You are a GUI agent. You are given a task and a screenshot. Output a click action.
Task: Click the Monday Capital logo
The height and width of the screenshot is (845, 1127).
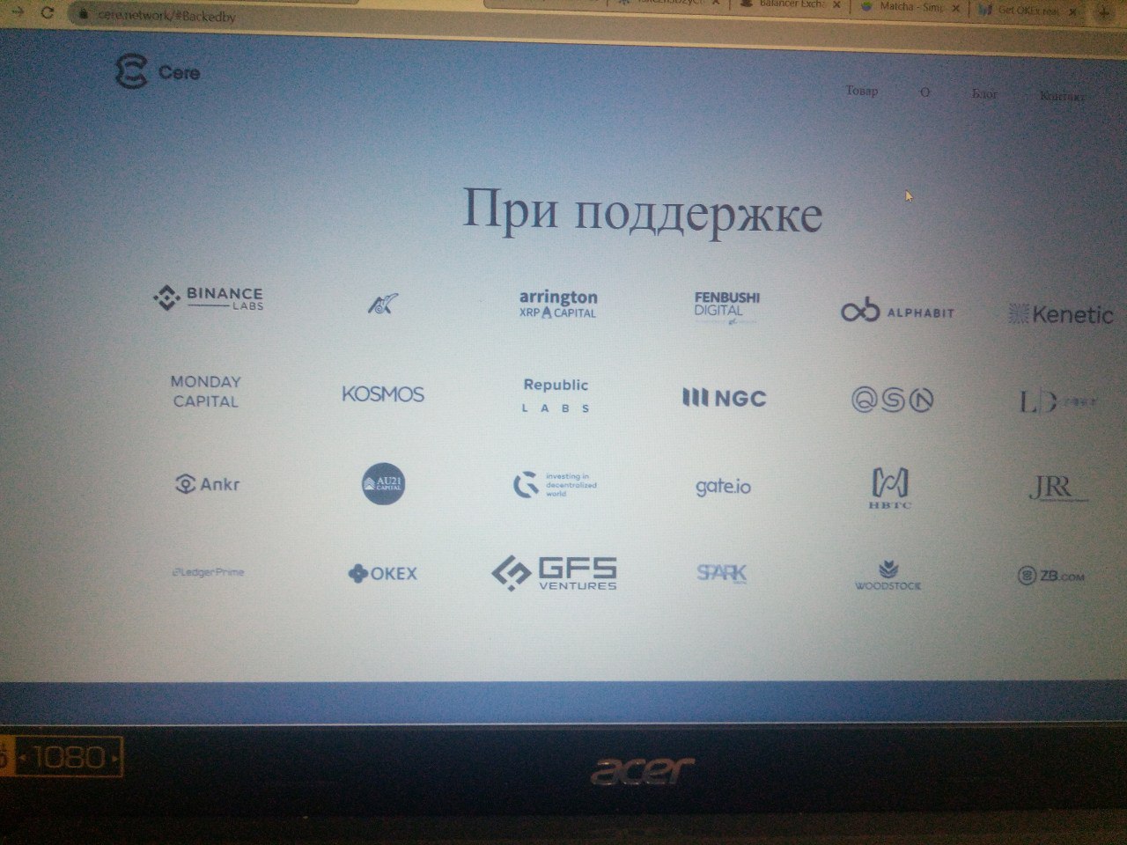[x=205, y=392]
